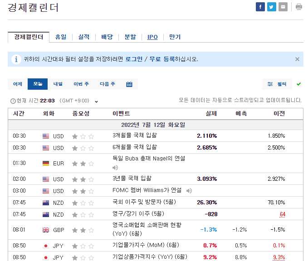Click the filter sliders icon
Screen dimensions: 308x261
[x=270, y=84]
